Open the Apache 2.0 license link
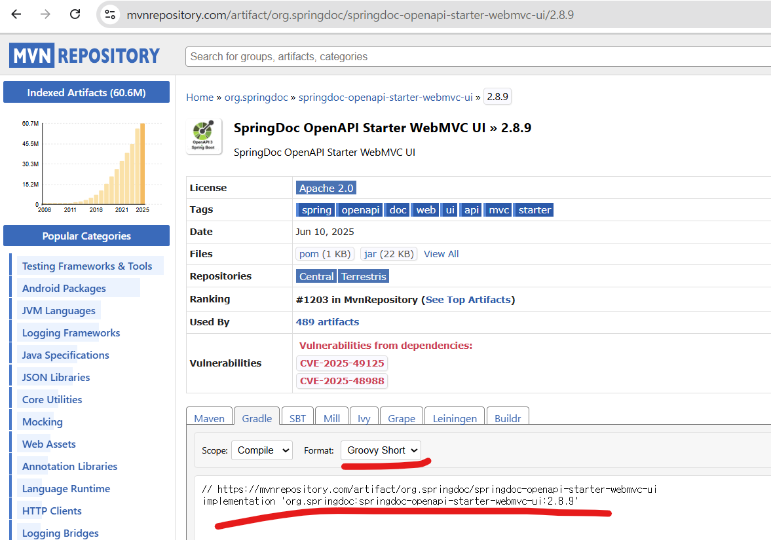 [326, 189]
